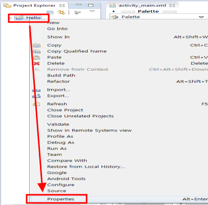The width and height of the screenshot is (208, 205).
Task: Toggle Link with Editor icon
Action: [61, 12]
